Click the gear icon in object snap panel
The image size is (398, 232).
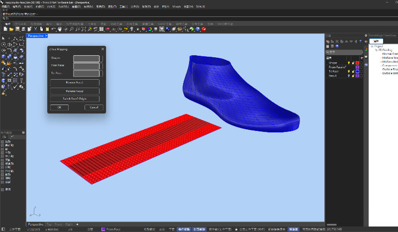tap(23, 132)
